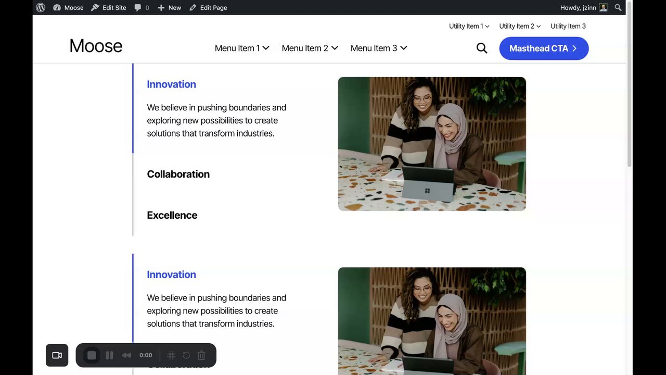Expand Menu Item 3 submenu
The height and width of the screenshot is (375, 666).
[379, 48]
